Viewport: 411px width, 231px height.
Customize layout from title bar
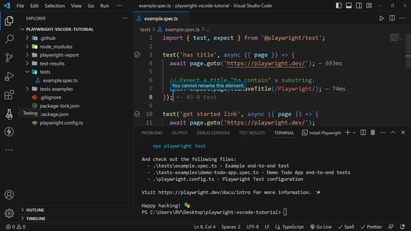point(369,6)
